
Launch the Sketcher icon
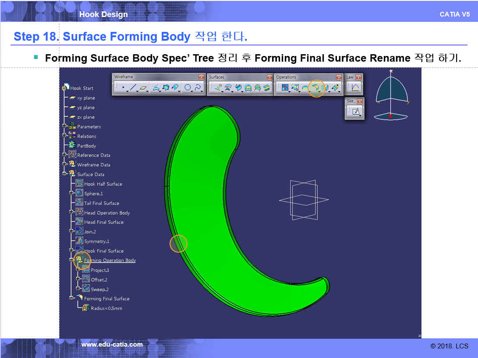[356, 112]
